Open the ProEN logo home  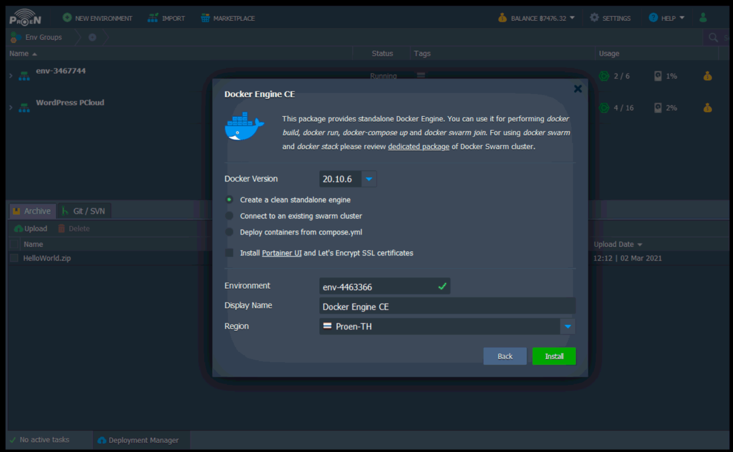(x=25, y=18)
